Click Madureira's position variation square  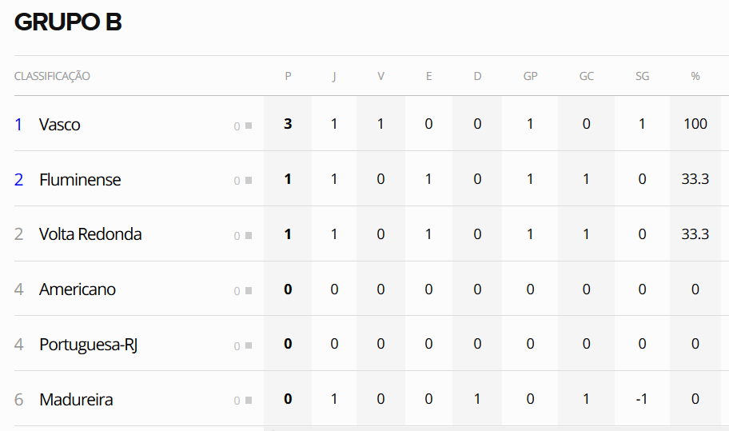pyautogui.click(x=249, y=401)
